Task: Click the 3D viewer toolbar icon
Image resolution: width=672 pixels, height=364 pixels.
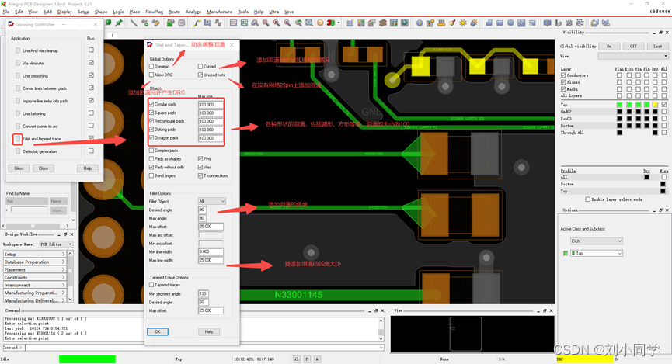Action: [330, 23]
